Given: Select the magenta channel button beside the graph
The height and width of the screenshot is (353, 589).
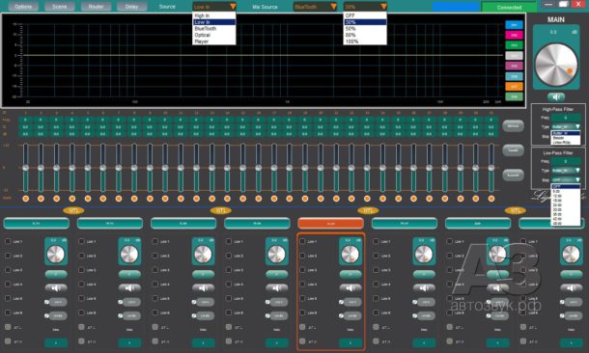Looking at the screenshot, I should [x=514, y=35].
